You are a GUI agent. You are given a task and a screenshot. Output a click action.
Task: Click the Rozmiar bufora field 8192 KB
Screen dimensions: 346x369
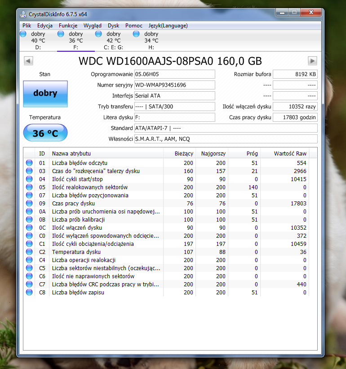[295, 74]
